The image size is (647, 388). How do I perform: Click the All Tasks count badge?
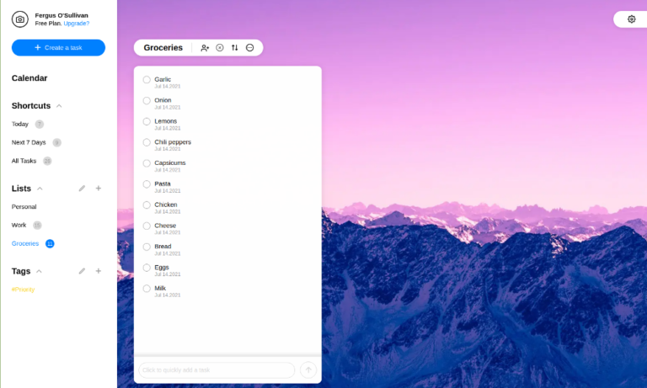pos(47,161)
